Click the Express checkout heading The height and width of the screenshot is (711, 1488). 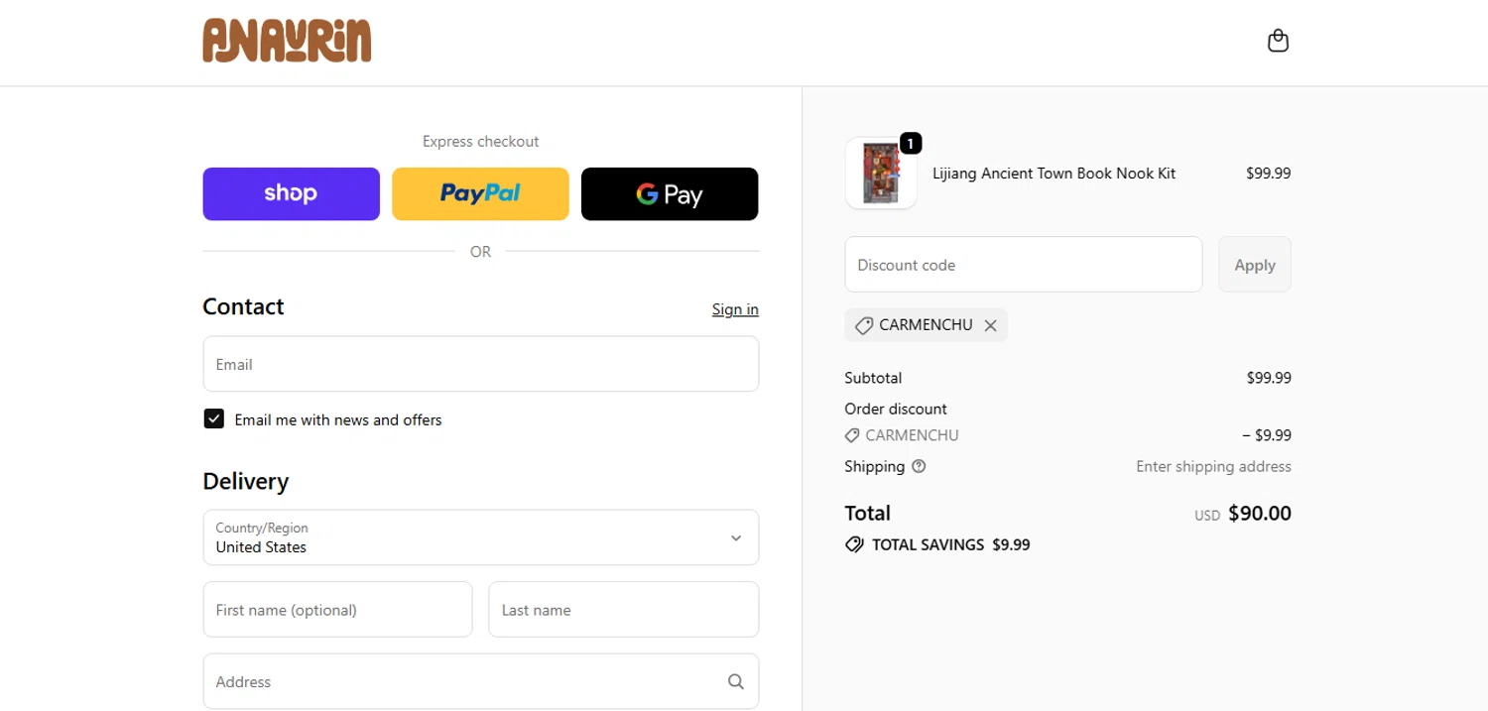[481, 142]
